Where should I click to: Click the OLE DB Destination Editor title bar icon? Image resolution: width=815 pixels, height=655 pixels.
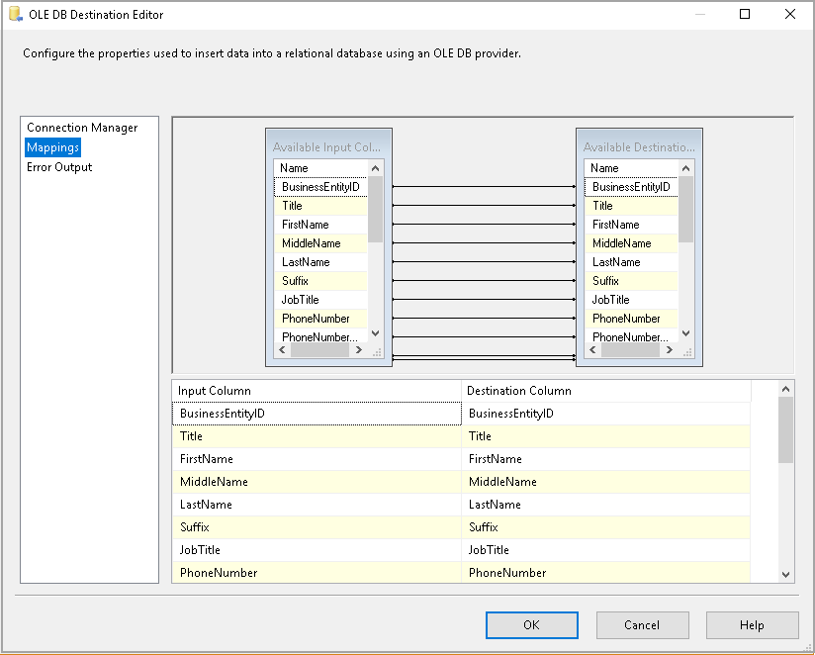pos(14,14)
